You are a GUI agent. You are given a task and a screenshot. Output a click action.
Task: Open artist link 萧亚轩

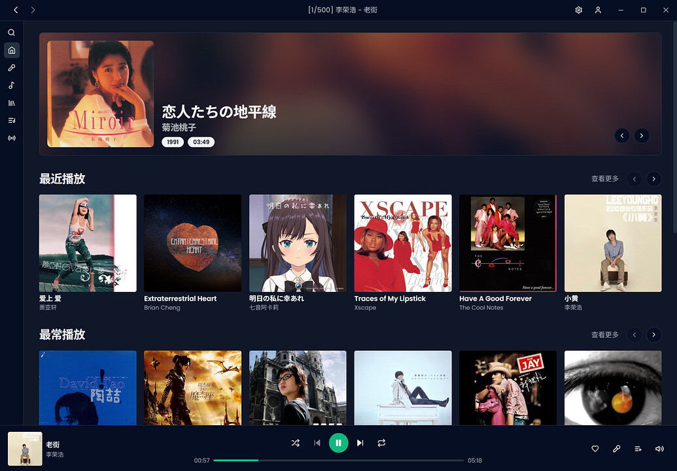[48, 308]
